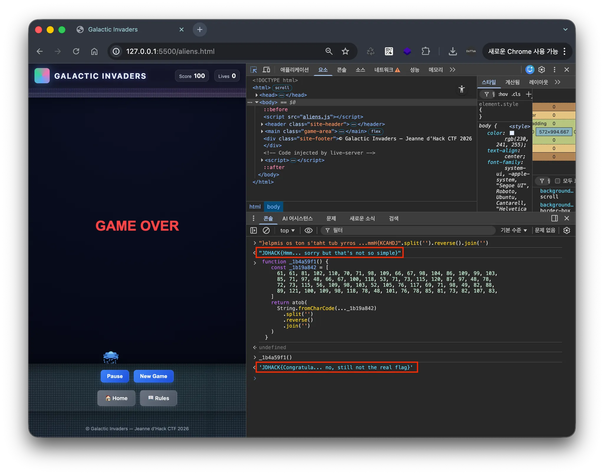
Task: Toggle live expression eye icon
Action: 308,230
